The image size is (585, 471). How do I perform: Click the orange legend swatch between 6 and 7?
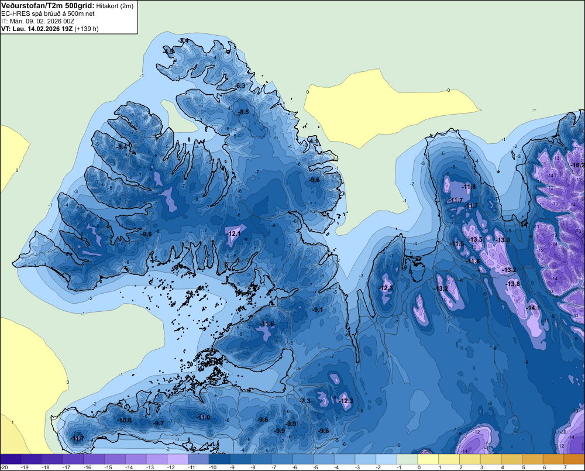pos(553,459)
